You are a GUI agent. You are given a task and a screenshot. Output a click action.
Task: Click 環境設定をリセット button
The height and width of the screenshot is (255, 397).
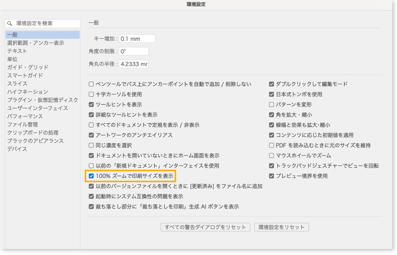tap(282, 227)
